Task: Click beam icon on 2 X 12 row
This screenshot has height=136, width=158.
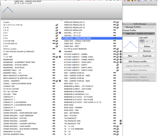Action: click(x=57, y=30)
